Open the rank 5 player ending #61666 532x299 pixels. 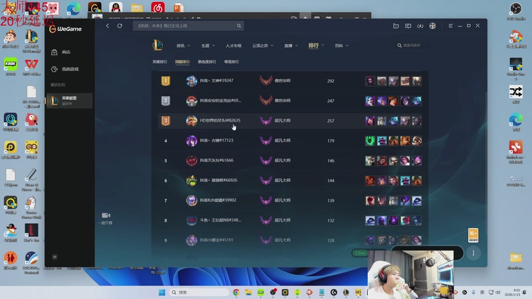coord(217,160)
